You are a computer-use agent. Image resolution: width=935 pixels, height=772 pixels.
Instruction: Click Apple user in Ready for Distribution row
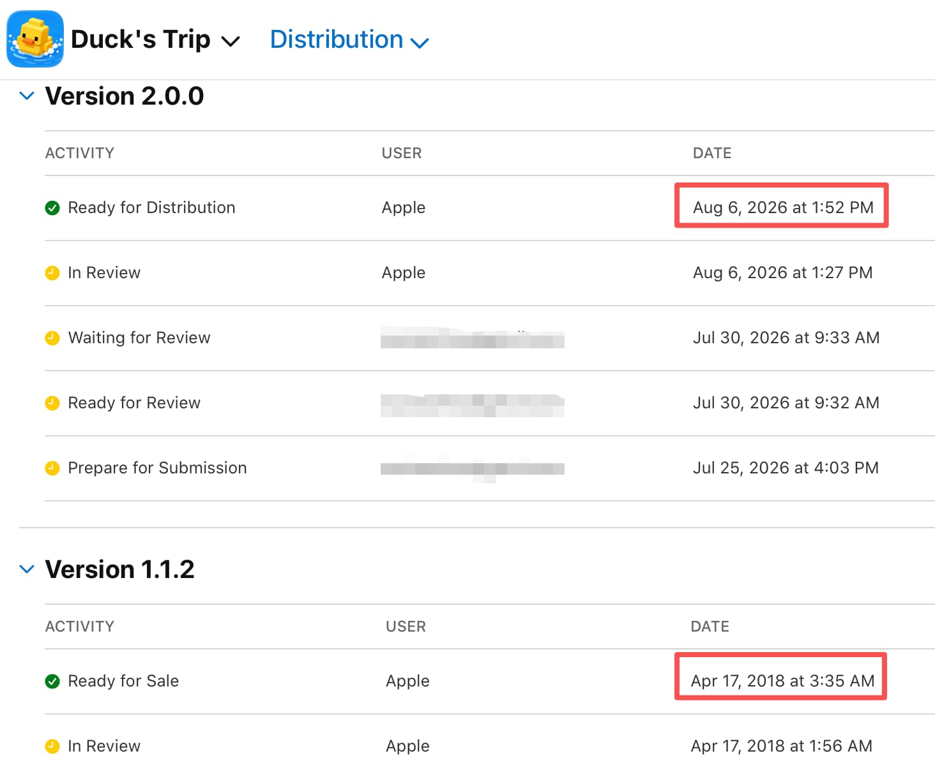pos(404,207)
